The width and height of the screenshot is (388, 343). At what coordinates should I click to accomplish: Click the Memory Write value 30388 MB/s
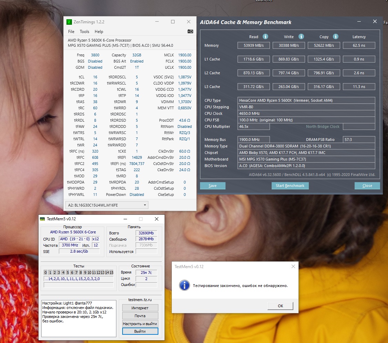(289, 45)
